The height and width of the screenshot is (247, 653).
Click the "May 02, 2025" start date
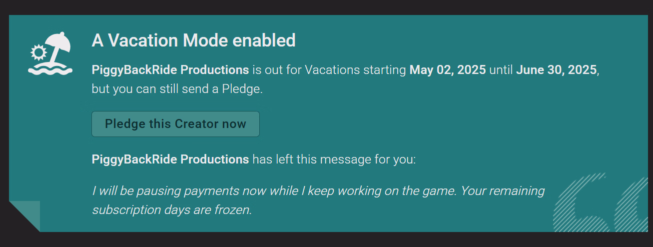[x=447, y=69]
